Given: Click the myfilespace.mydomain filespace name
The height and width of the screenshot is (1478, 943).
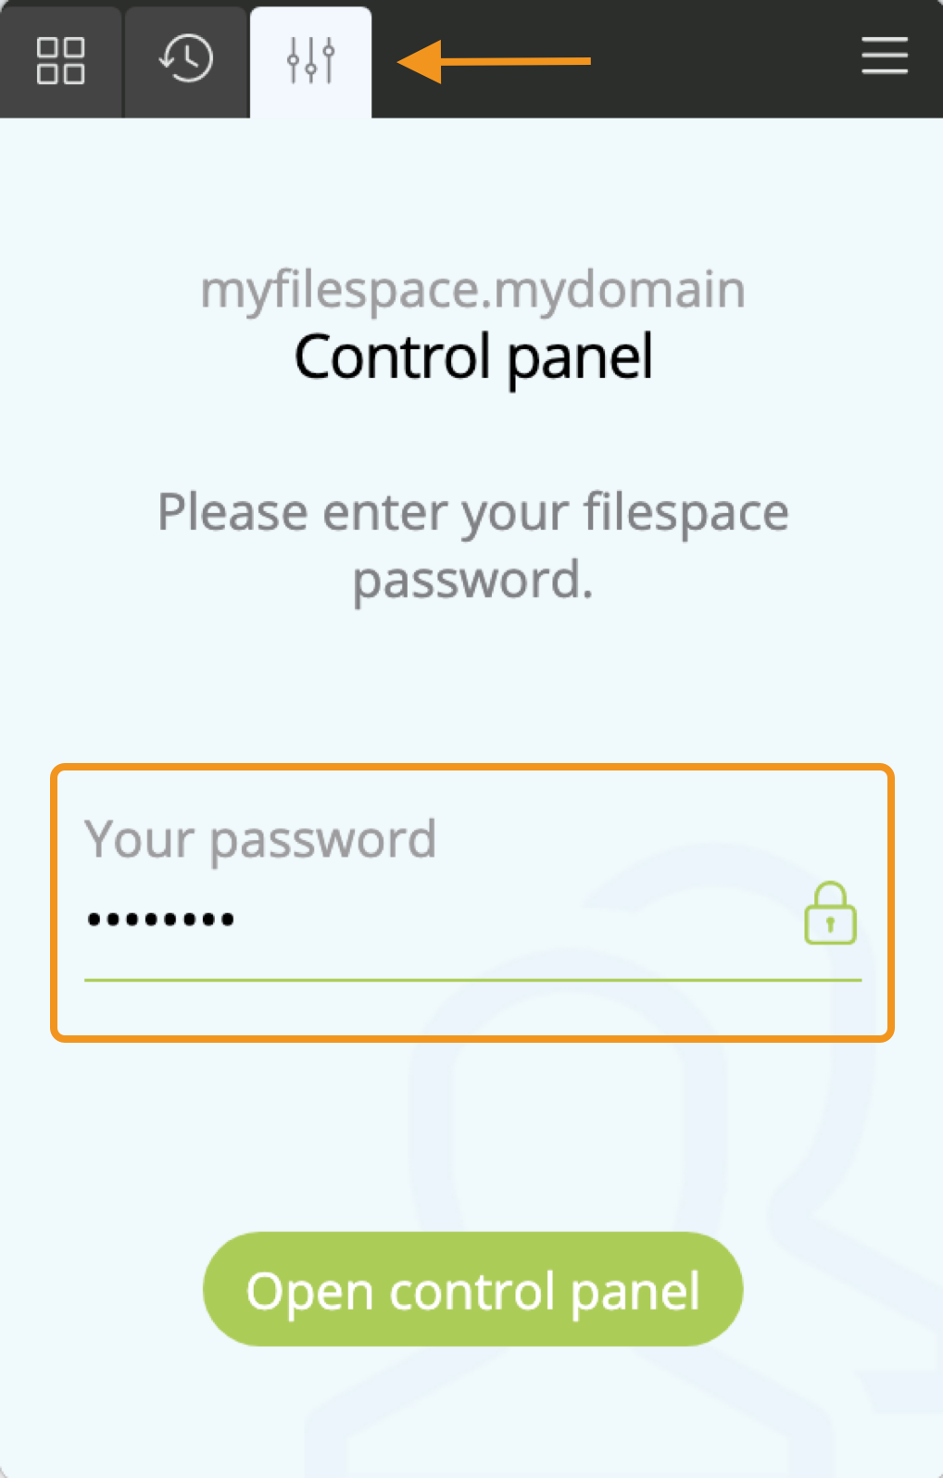Looking at the screenshot, I should [472, 291].
